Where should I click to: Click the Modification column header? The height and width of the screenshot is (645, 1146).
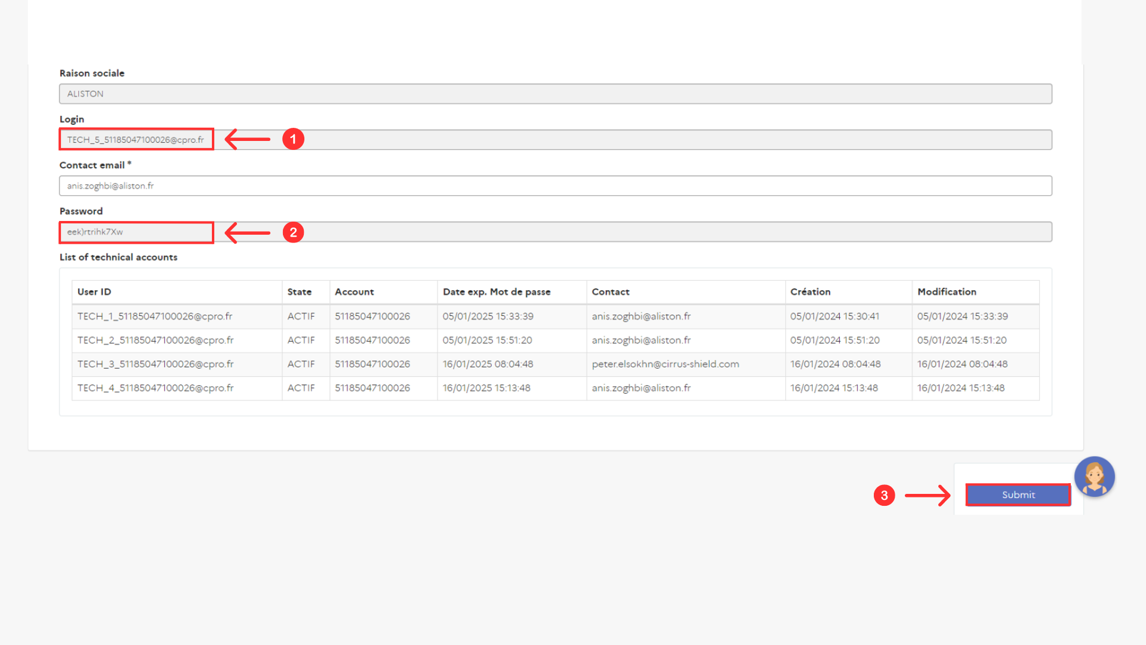point(947,292)
